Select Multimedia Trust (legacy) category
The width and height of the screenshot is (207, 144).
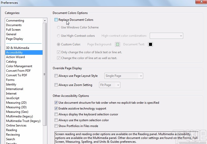point(23,121)
